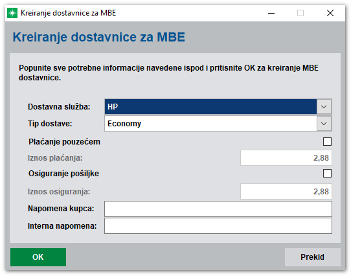Click the Osiguranje pošiljke label text
The height and width of the screenshot is (276, 351).
click(x=63, y=174)
